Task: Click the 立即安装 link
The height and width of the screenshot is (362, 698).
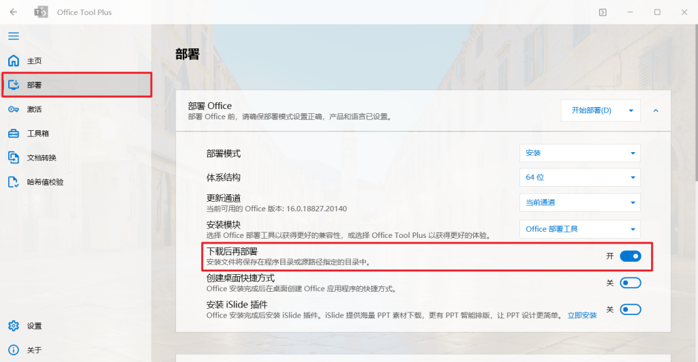Action: (582, 315)
